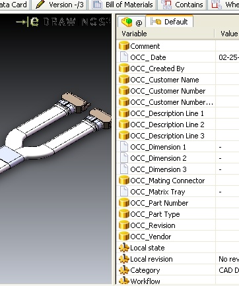Click the eDrawings logo in preview
This screenshot has height=286, width=239.
click(63, 22)
